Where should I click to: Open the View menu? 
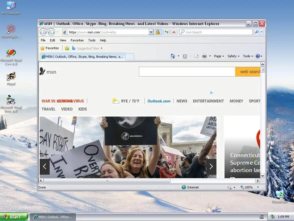click(x=63, y=40)
